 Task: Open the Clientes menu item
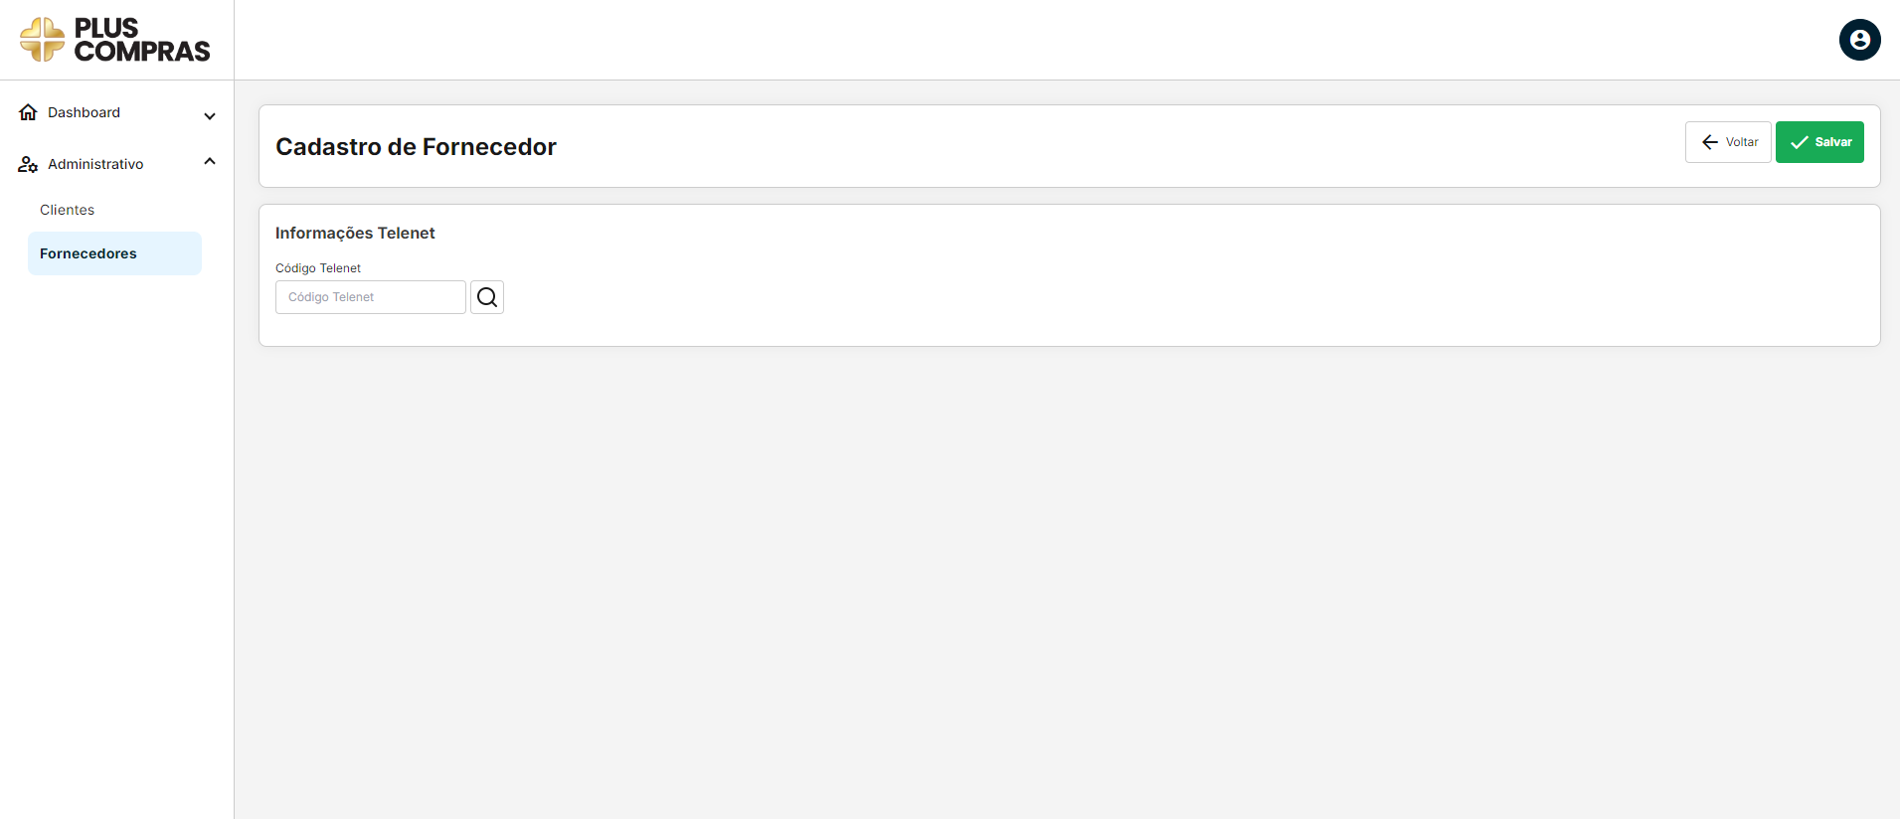point(67,210)
